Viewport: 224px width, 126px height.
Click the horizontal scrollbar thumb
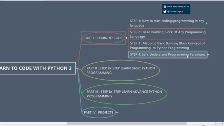[127, 123]
